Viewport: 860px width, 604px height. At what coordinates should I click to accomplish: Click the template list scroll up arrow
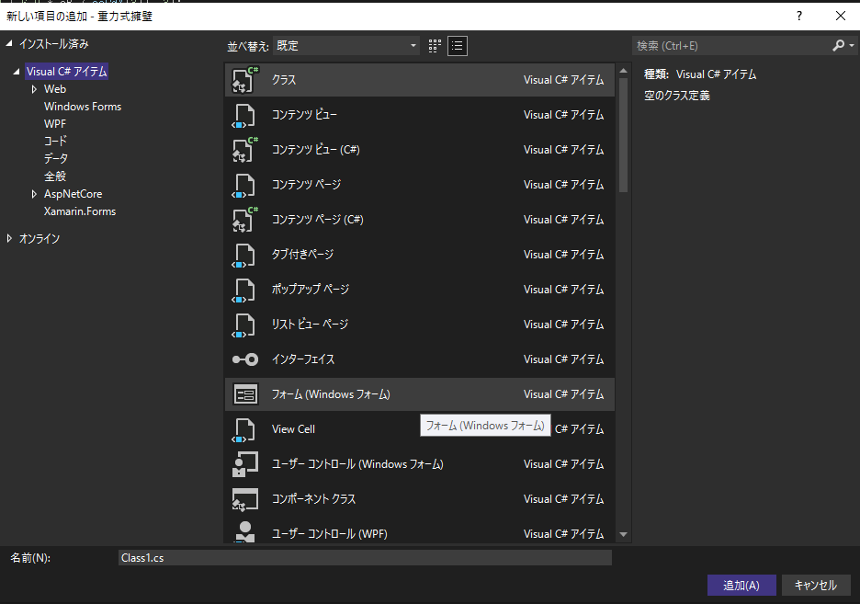(x=623, y=71)
